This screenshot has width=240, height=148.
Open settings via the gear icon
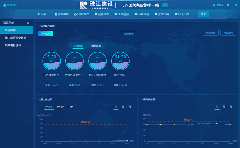point(228,5)
